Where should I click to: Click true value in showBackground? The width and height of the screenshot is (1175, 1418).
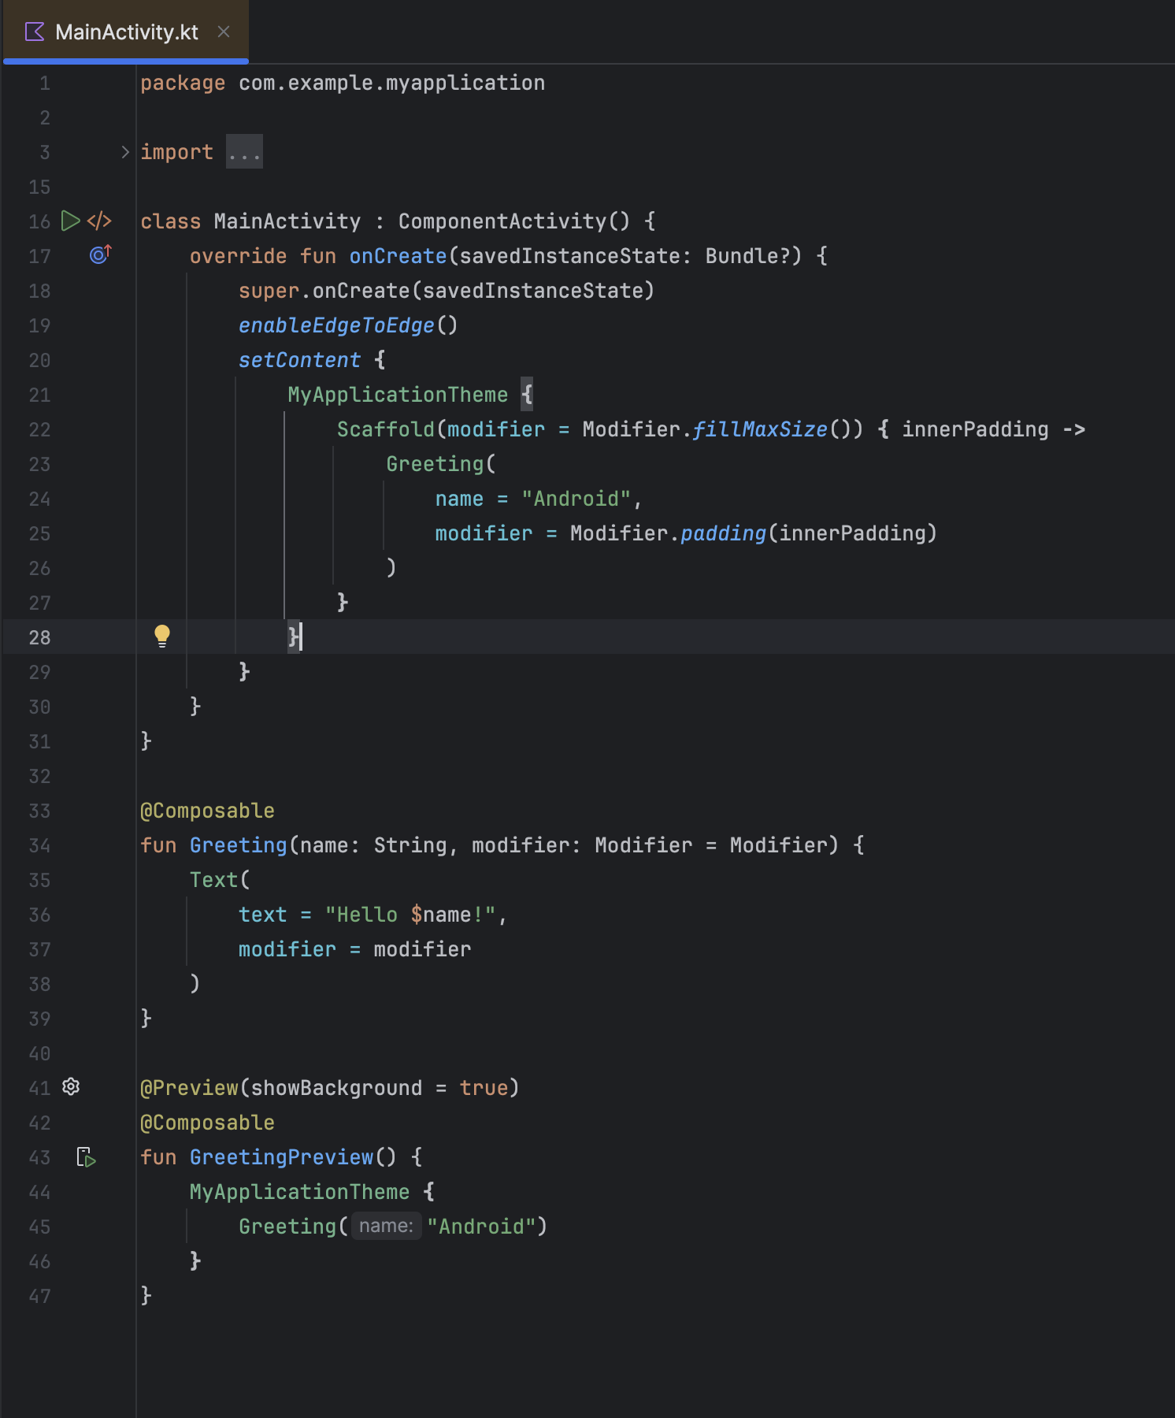[484, 1088]
